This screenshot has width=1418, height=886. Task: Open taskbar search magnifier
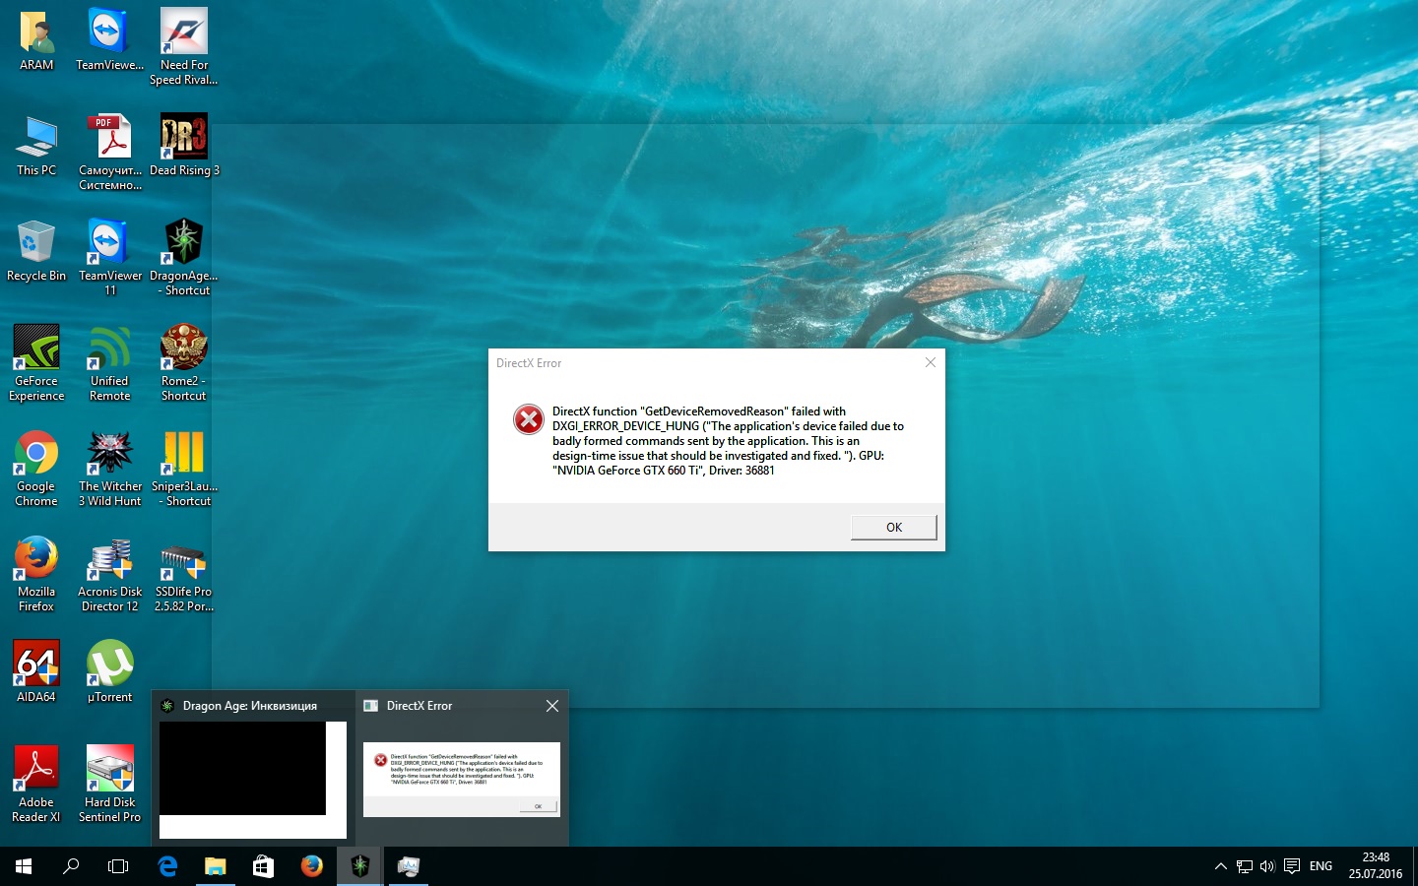[71, 866]
